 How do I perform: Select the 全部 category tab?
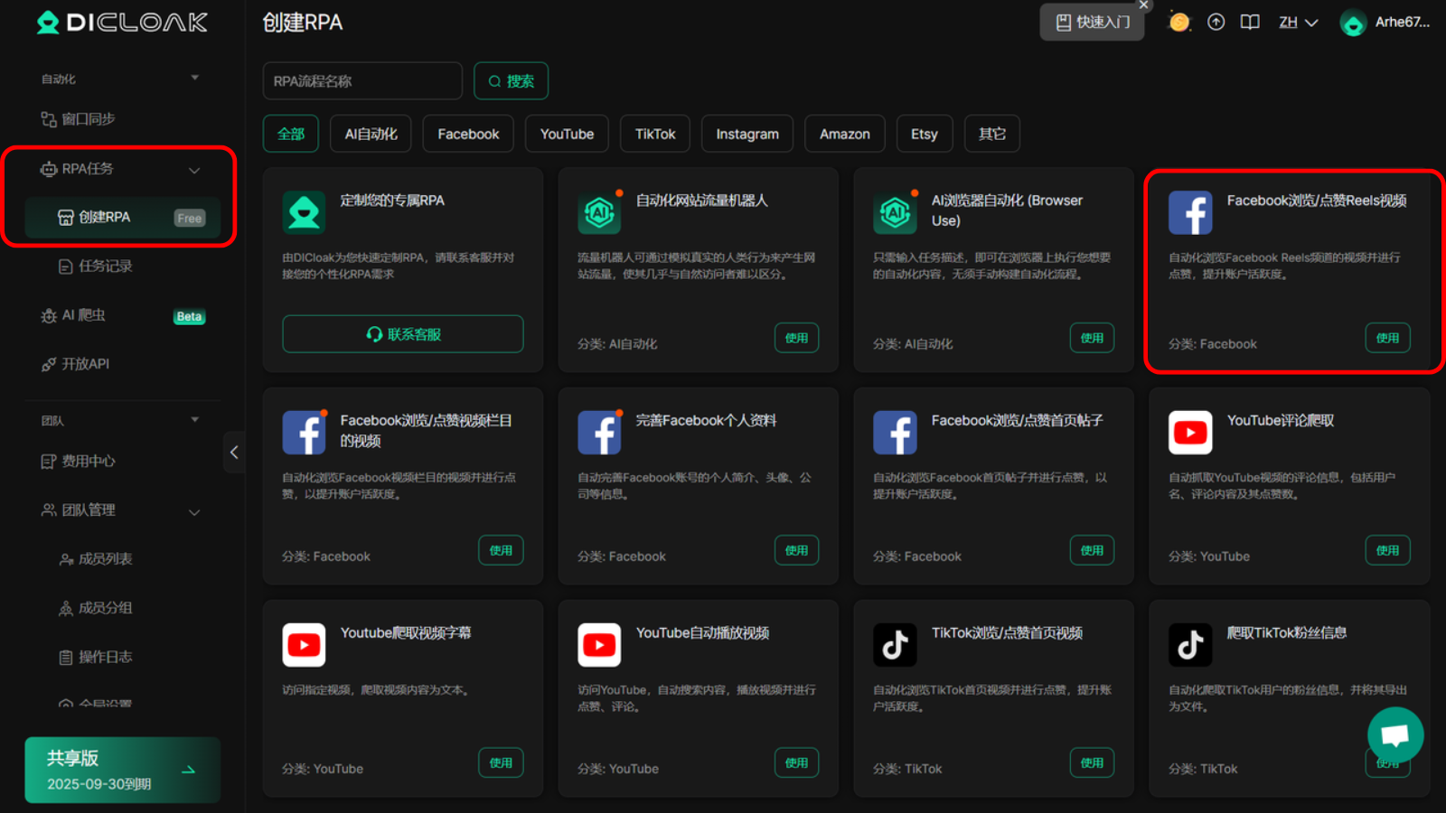tap(291, 134)
